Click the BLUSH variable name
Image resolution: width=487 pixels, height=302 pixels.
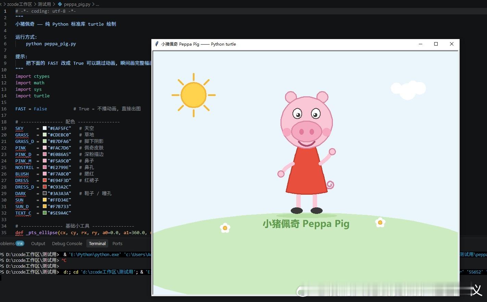click(x=22, y=174)
